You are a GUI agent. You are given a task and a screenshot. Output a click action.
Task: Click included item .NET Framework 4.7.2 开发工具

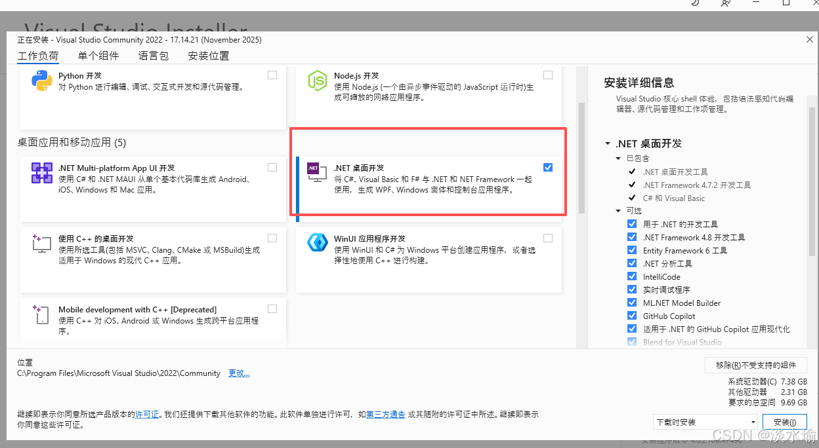tap(697, 185)
